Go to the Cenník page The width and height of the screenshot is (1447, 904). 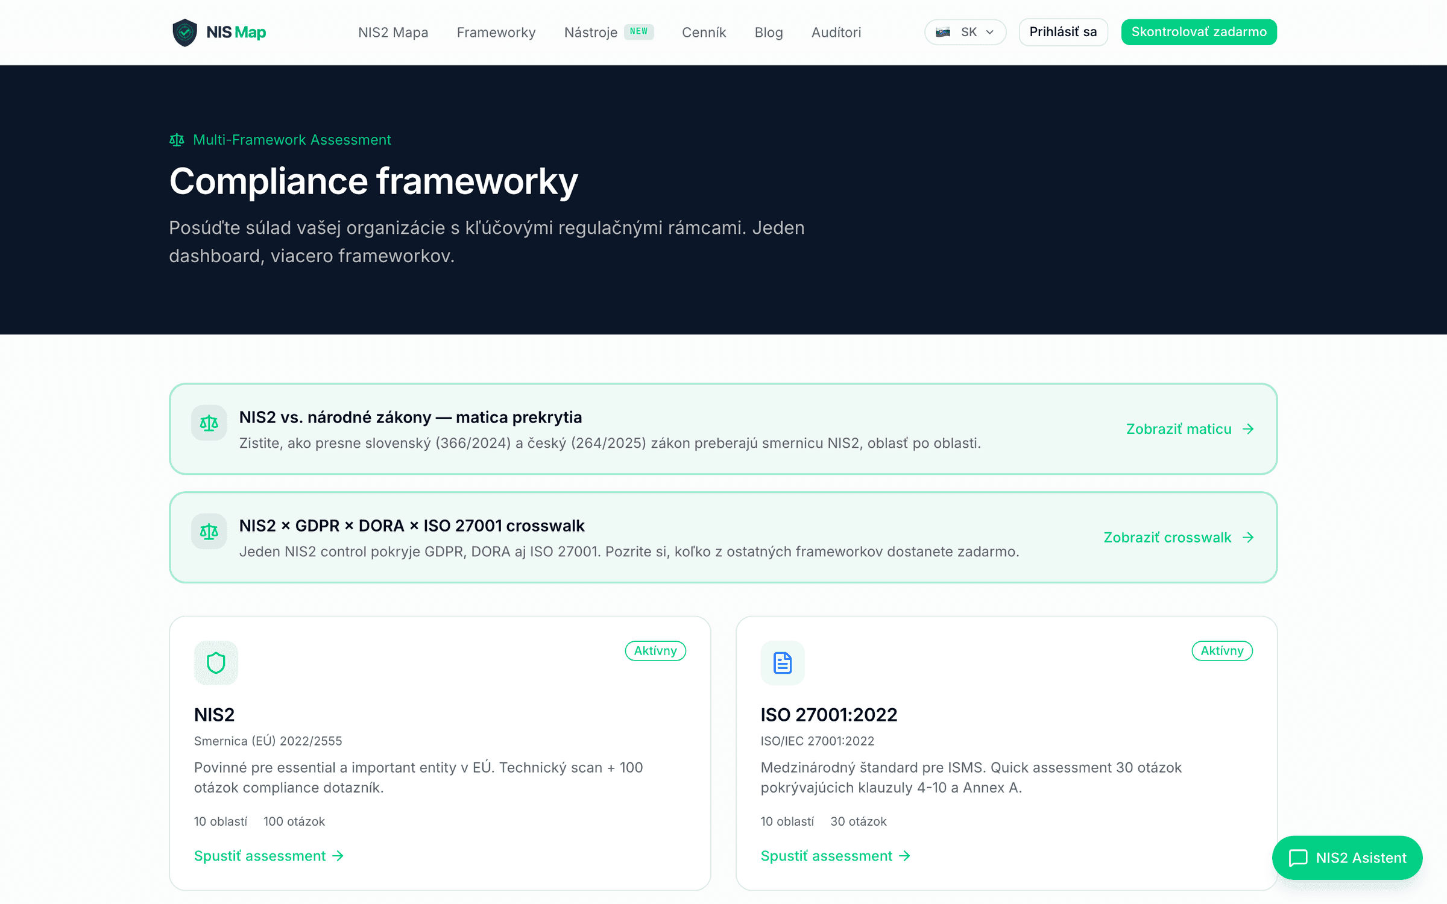tap(704, 32)
